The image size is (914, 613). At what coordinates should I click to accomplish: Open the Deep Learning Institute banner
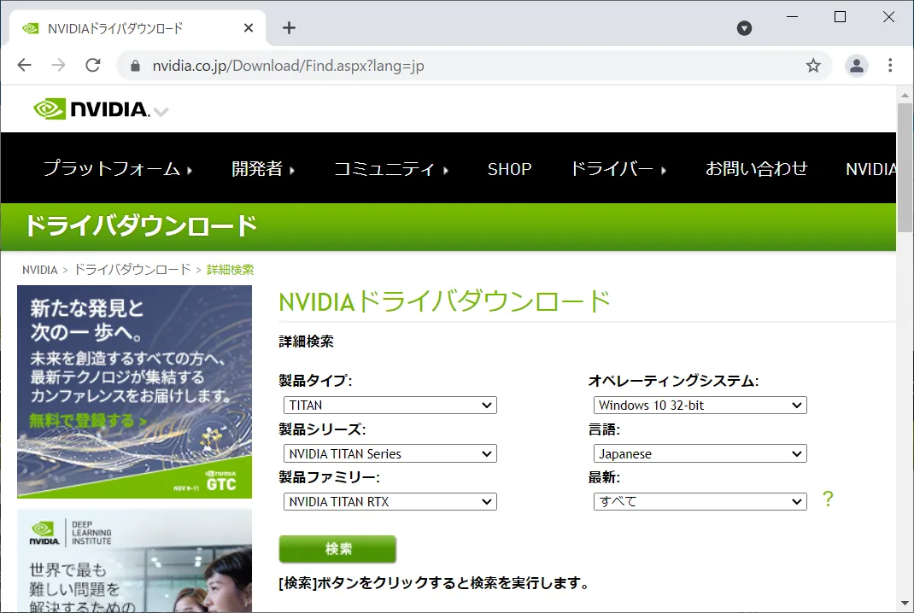point(135,561)
